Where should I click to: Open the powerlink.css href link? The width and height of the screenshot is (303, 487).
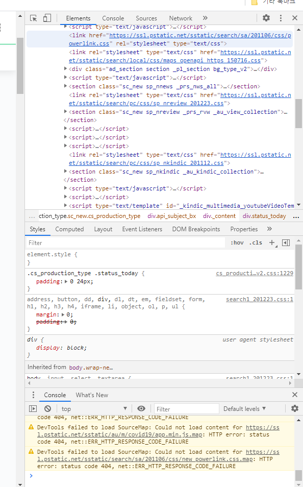coord(180,39)
